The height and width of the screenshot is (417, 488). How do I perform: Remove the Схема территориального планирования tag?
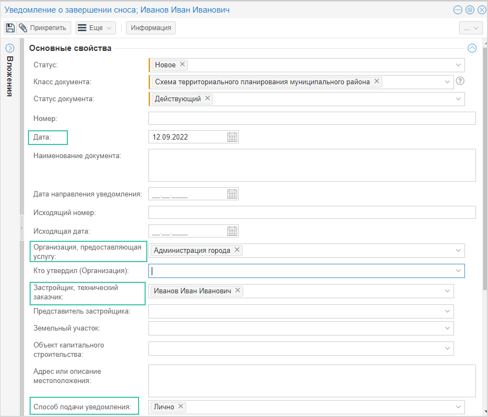(377, 82)
